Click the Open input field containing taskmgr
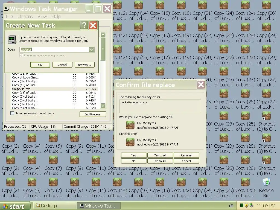Screen dimensions: 280x210 [54, 49]
